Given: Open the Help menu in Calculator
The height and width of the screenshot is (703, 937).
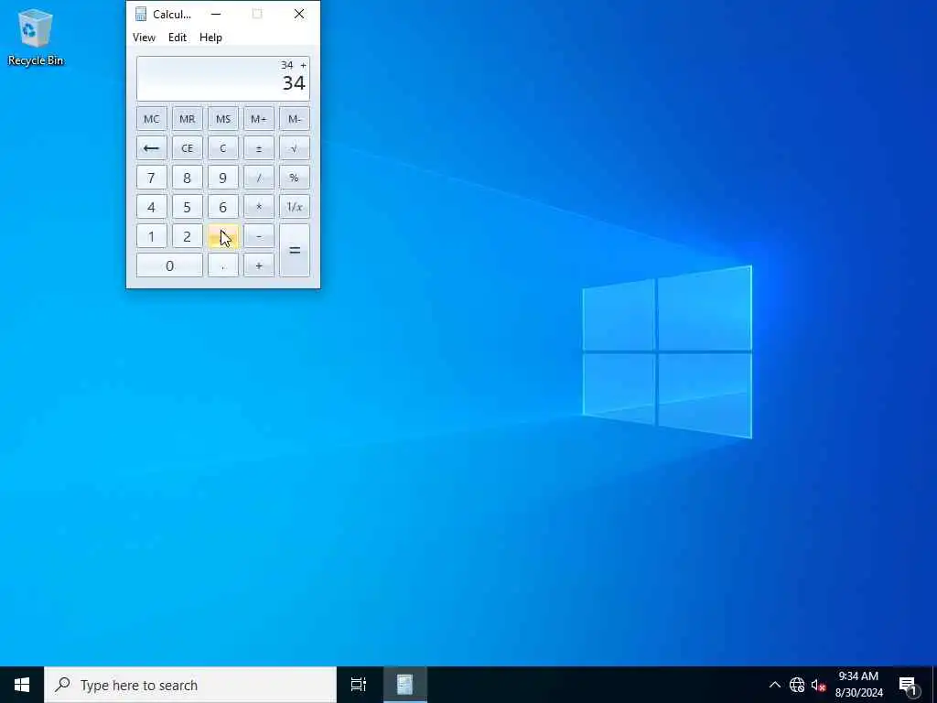Looking at the screenshot, I should click(210, 37).
